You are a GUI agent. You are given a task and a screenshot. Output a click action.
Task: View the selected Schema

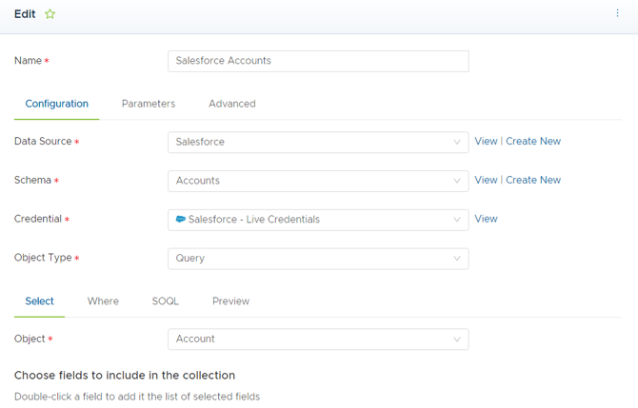pyautogui.click(x=486, y=180)
